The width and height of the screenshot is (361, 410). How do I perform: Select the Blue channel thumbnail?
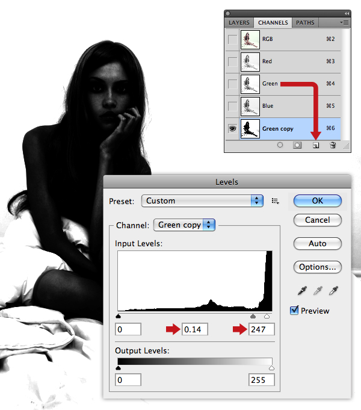250,106
